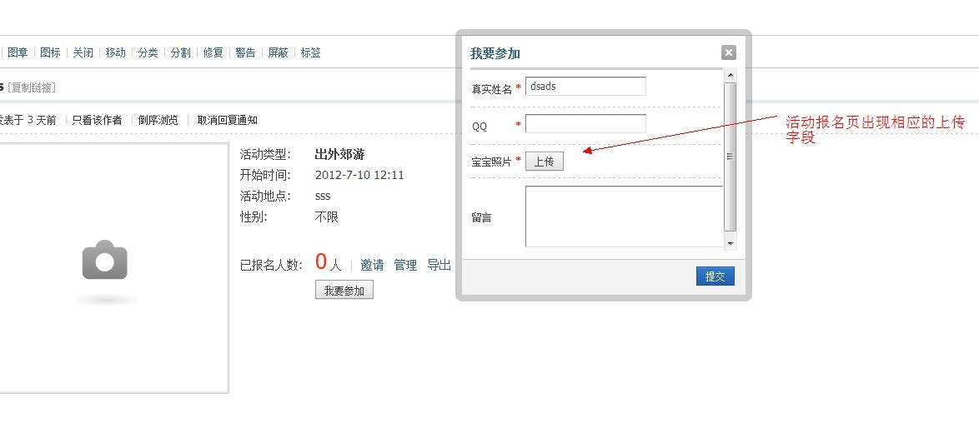This screenshot has height=423, width=979.
Task: Click the 复制链接 link
Action: (x=31, y=87)
